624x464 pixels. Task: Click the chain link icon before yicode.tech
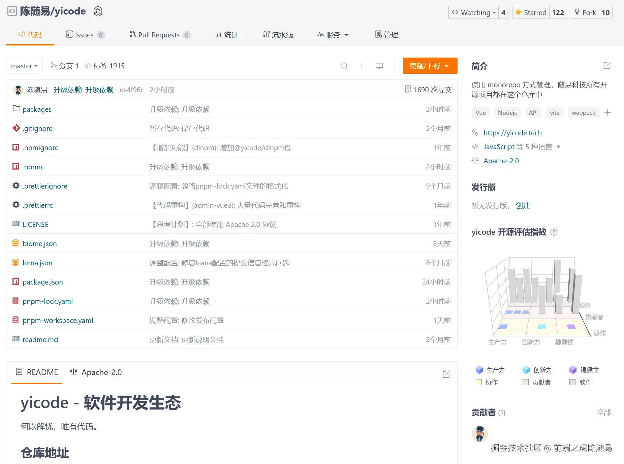pos(475,133)
